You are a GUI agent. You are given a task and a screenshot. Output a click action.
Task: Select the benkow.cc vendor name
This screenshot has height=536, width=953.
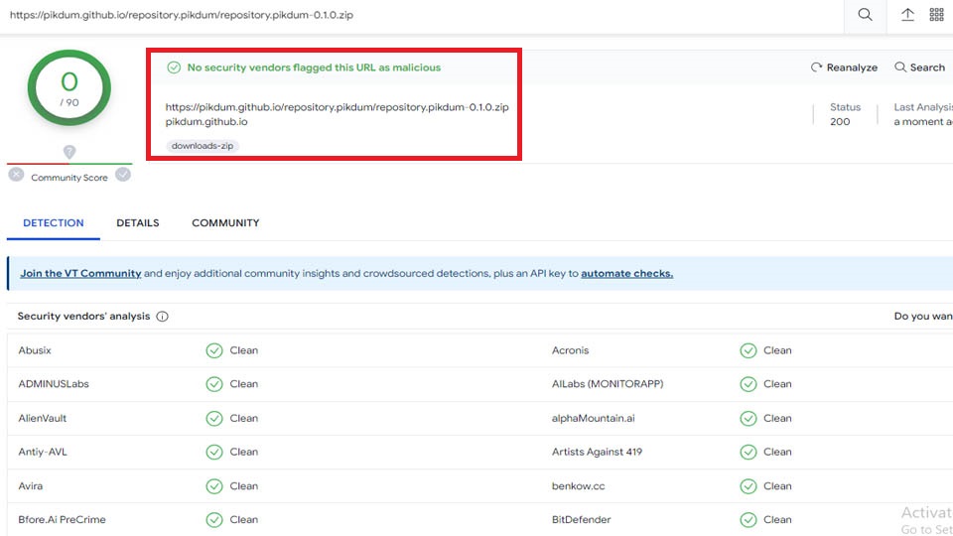click(x=578, y=486)
